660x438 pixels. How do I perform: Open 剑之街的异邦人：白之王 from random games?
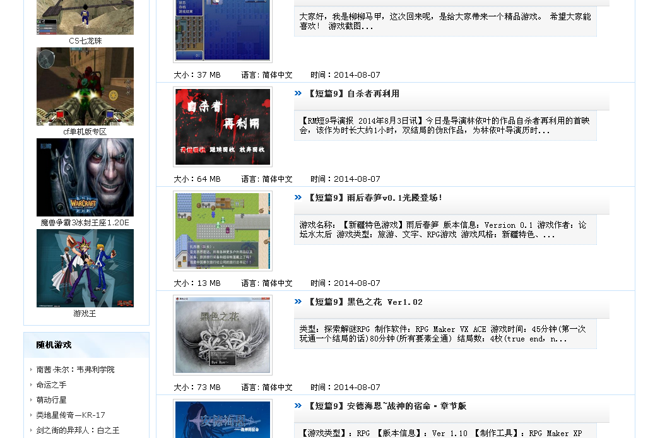pos(78,430)
